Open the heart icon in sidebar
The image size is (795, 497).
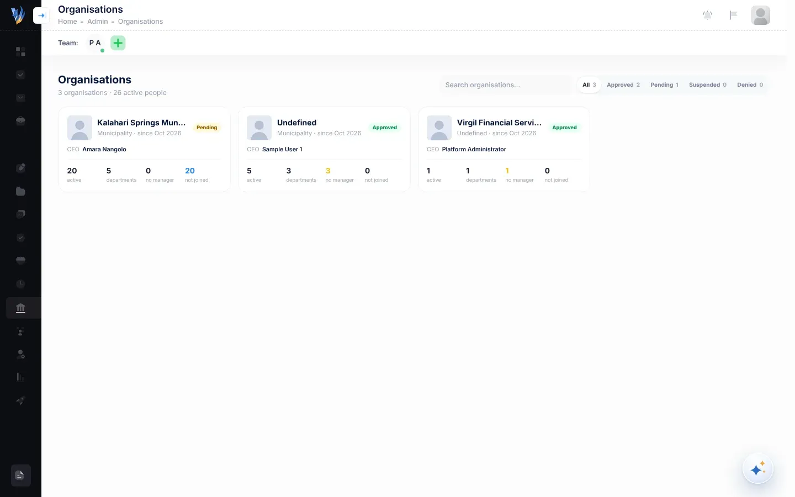click(x=20, y=261)
